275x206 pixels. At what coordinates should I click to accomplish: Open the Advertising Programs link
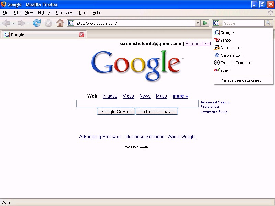[100, 136]
